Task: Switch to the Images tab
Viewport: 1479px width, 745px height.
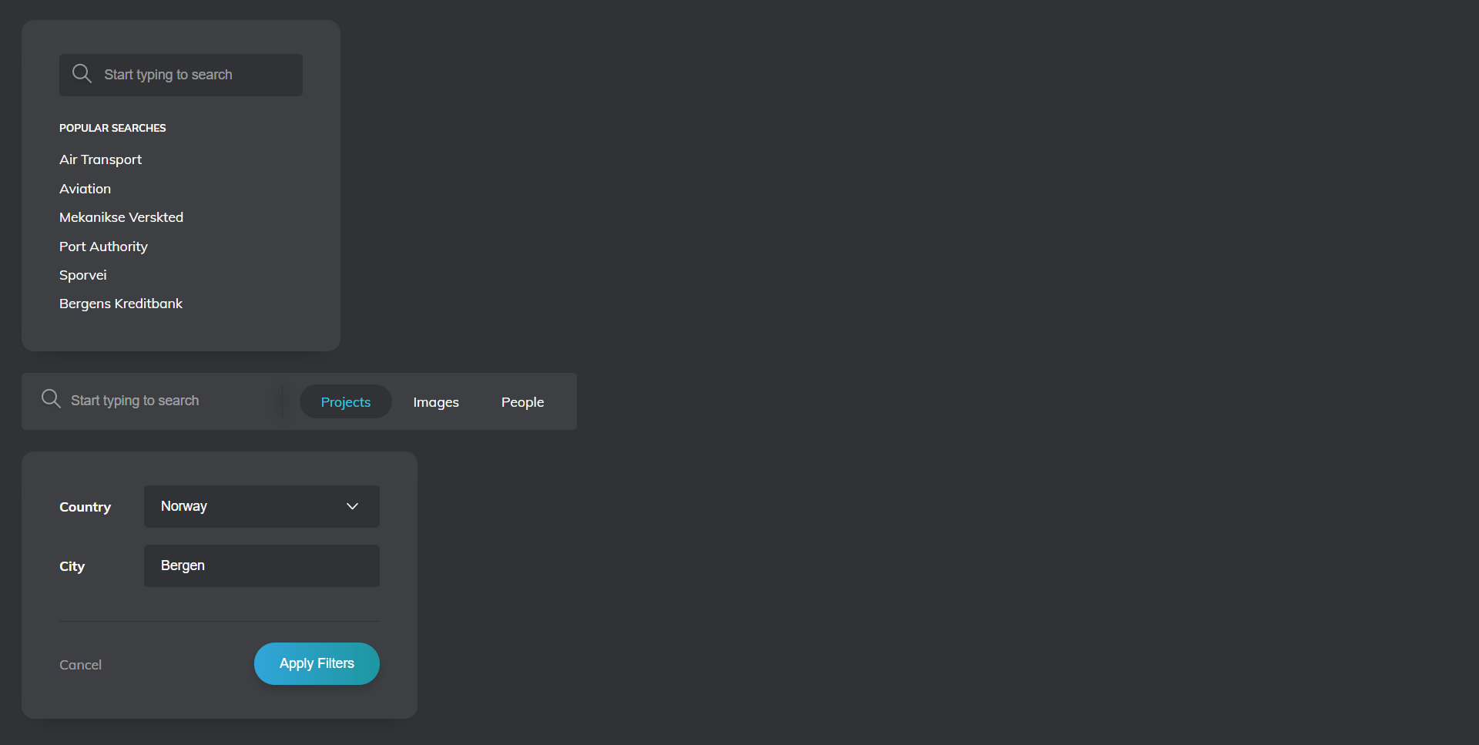Action: pos(436,402)
